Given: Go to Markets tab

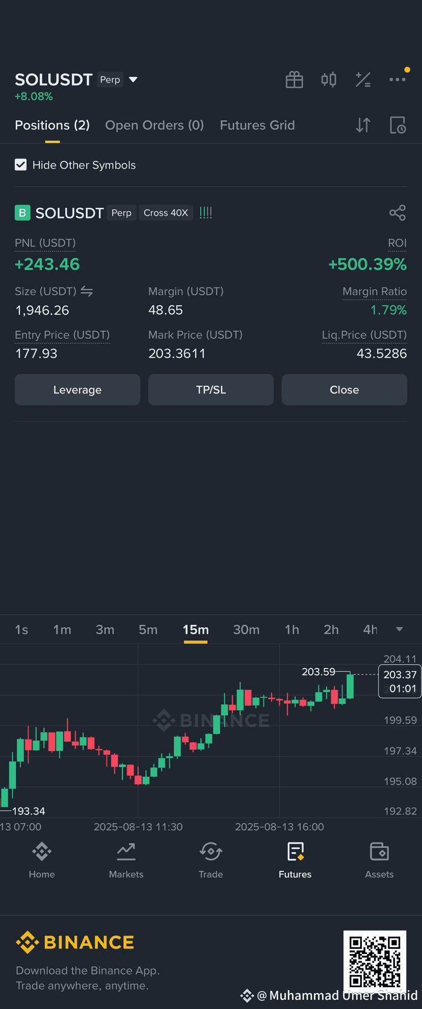Looking at the screenshot, I should pyautogui.click(x=126, y=861).
